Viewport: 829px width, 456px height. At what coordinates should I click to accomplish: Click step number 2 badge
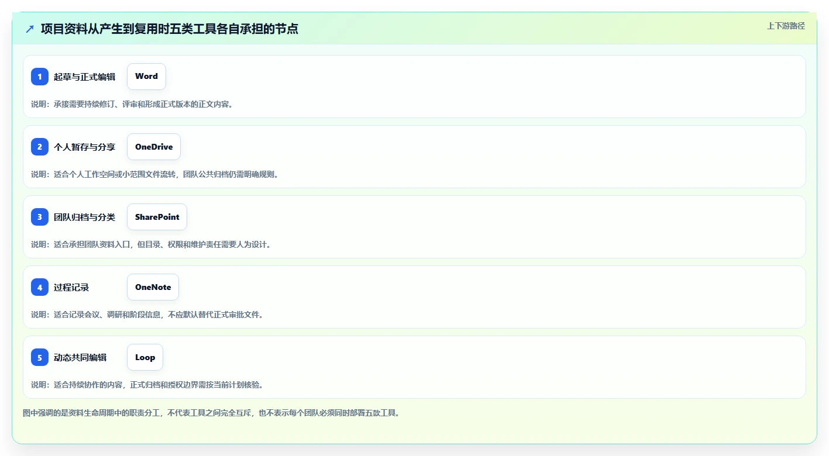click(x=40, y=147)
